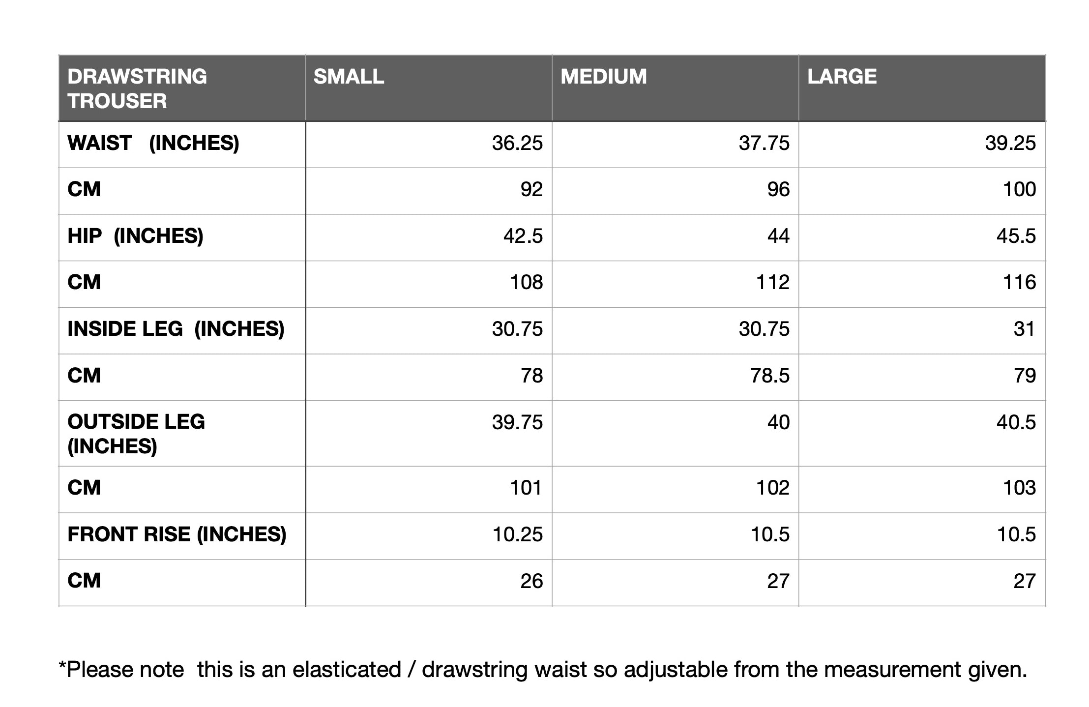1089x707 pixels.
Task: Select the FRONT RISE (INCHES) row label
Action: [x=177, y=534]
